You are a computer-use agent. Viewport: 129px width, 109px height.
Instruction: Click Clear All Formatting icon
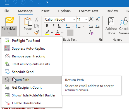[91, 33]
